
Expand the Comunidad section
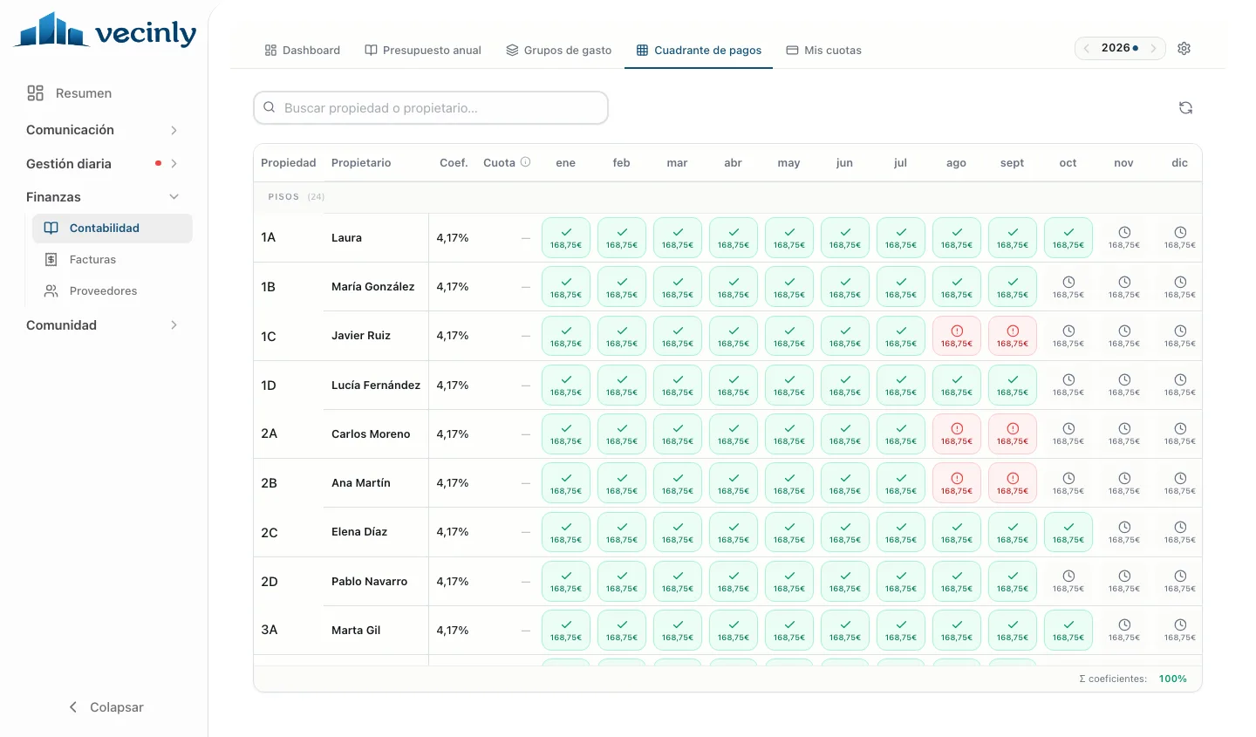point(104,325)
